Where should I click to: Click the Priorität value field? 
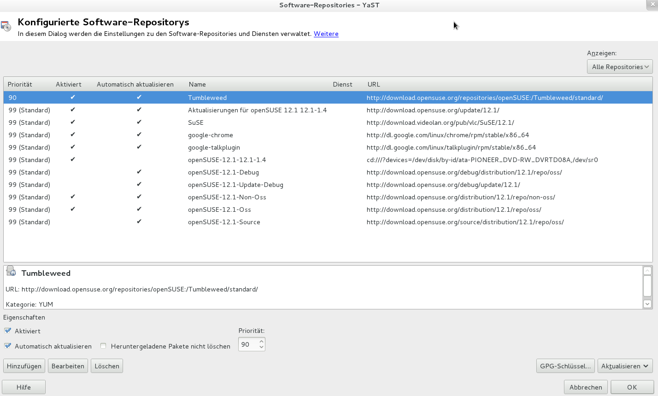click(248, 344)
